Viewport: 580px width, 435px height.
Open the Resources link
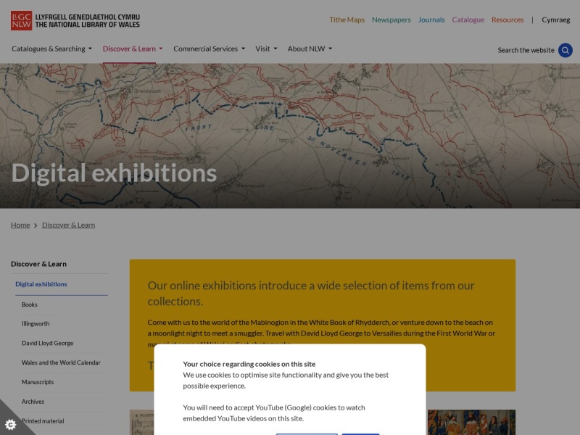click(x=507, y=20)
